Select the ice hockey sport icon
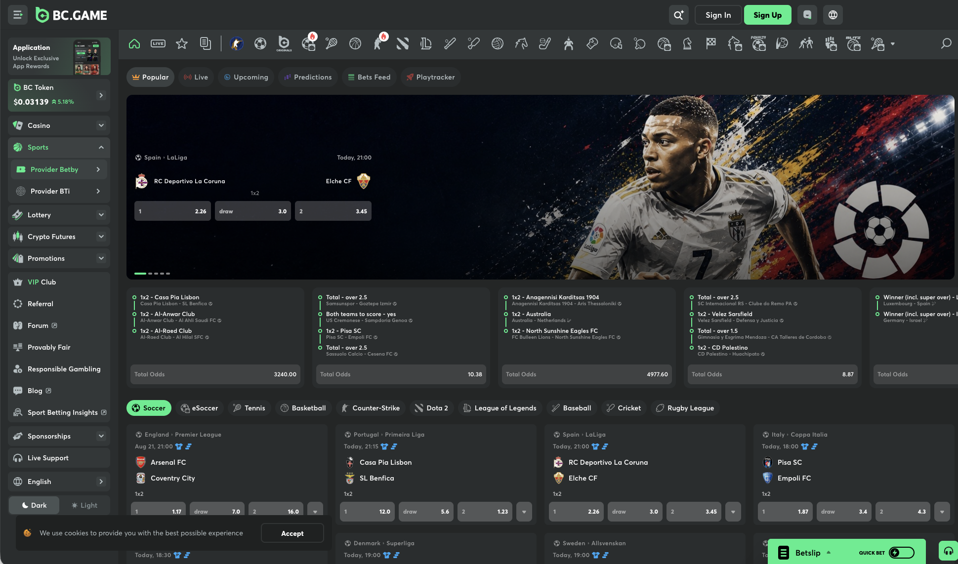 545,43
